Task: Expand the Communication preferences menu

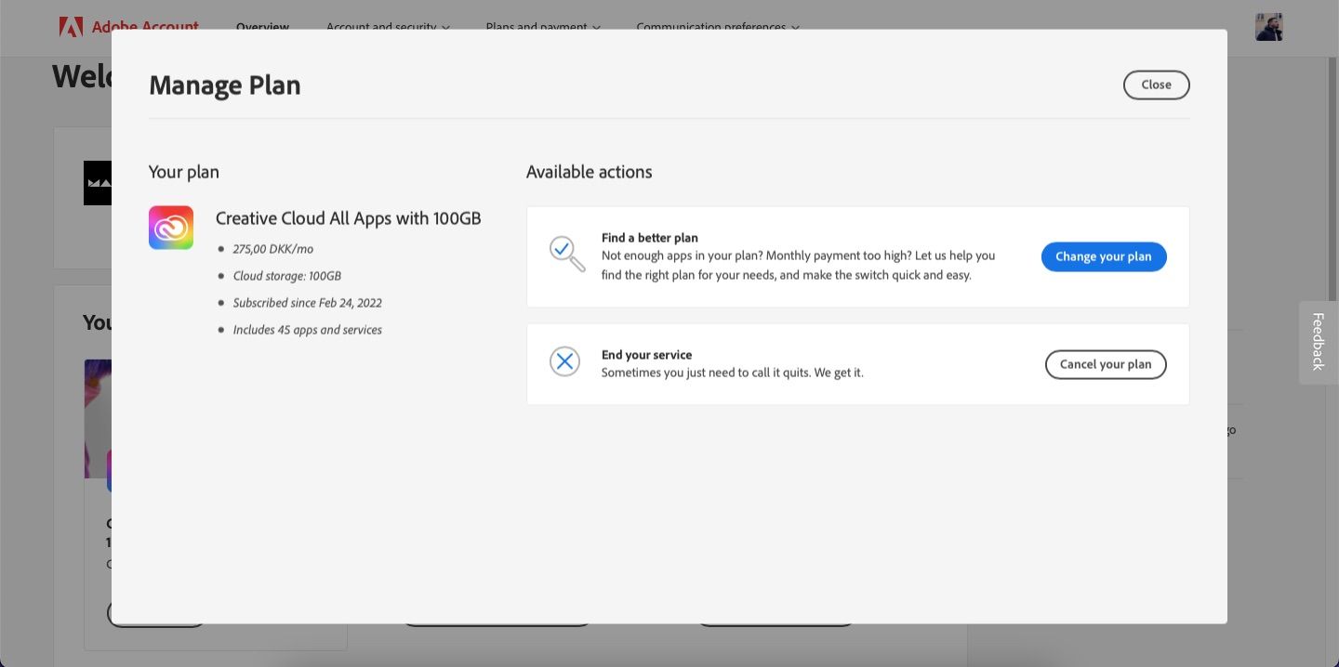Action: coord(718,27)
